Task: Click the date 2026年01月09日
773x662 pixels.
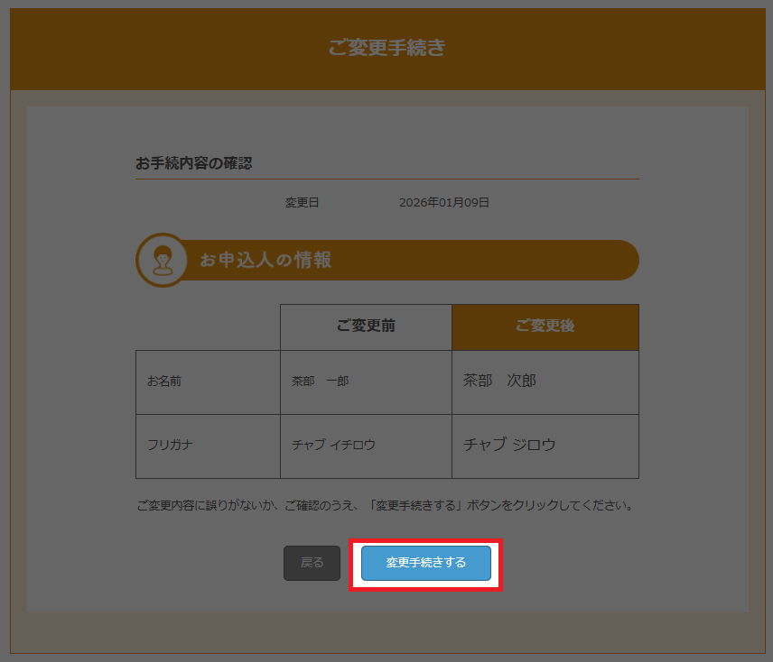Action: pos(444,203)
